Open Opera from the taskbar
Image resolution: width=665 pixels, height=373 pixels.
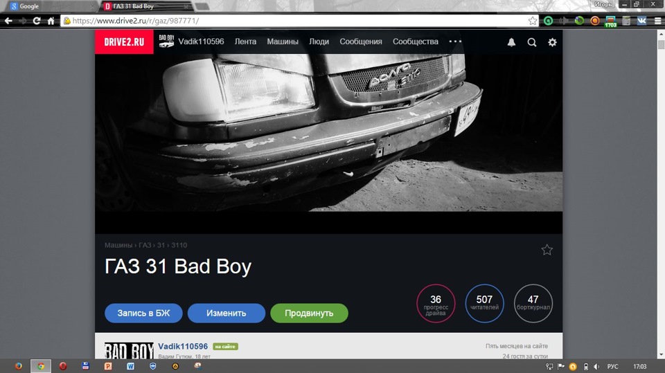(x=63, y=366)
